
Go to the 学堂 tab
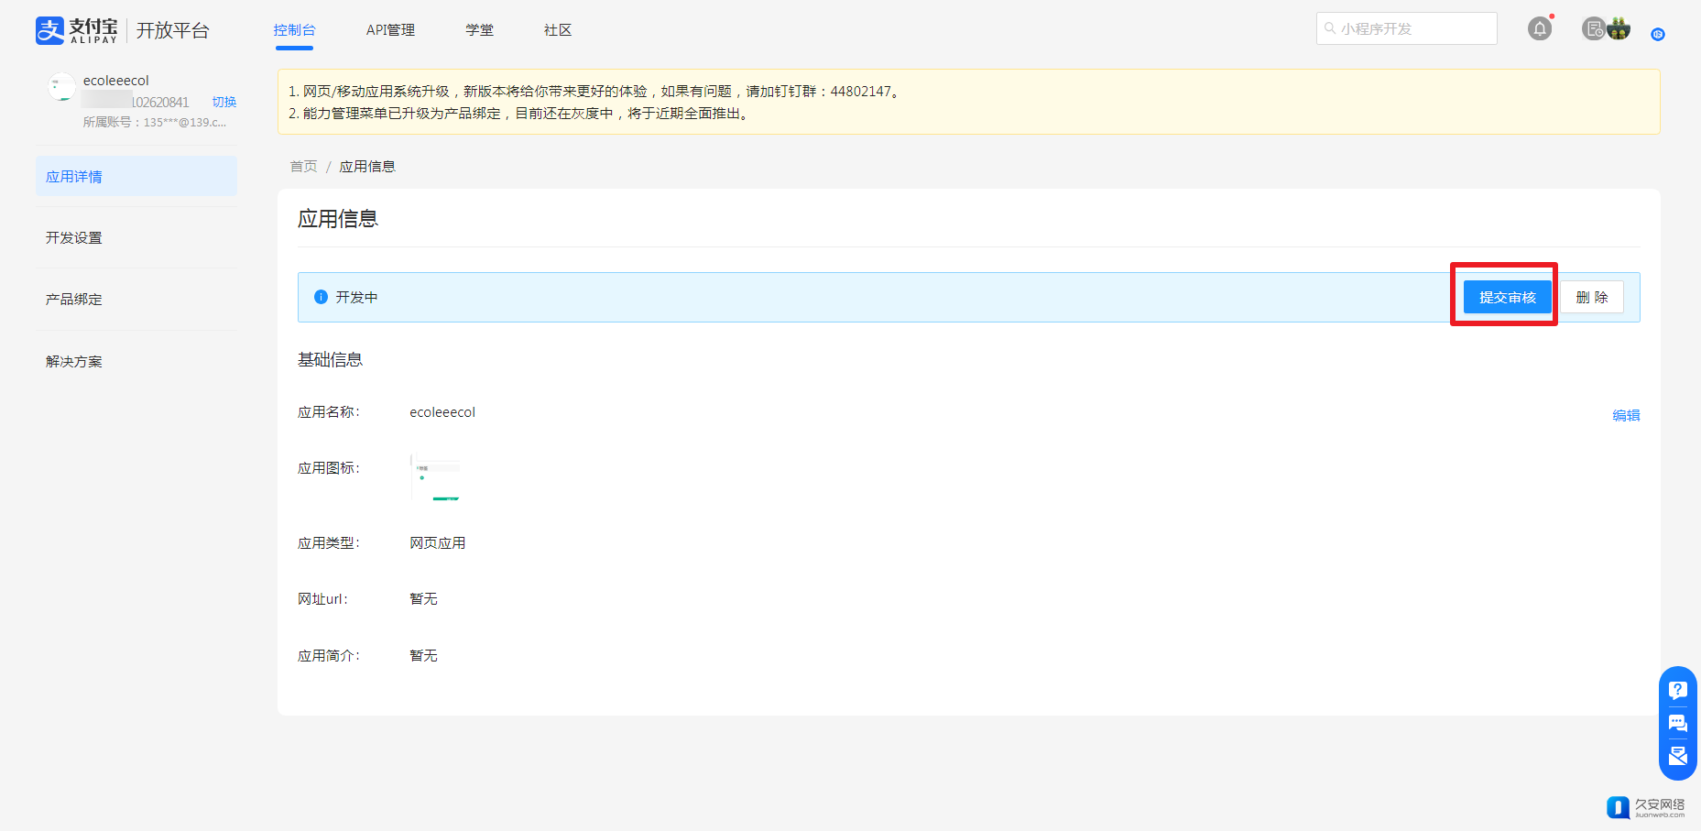[479, 30]
